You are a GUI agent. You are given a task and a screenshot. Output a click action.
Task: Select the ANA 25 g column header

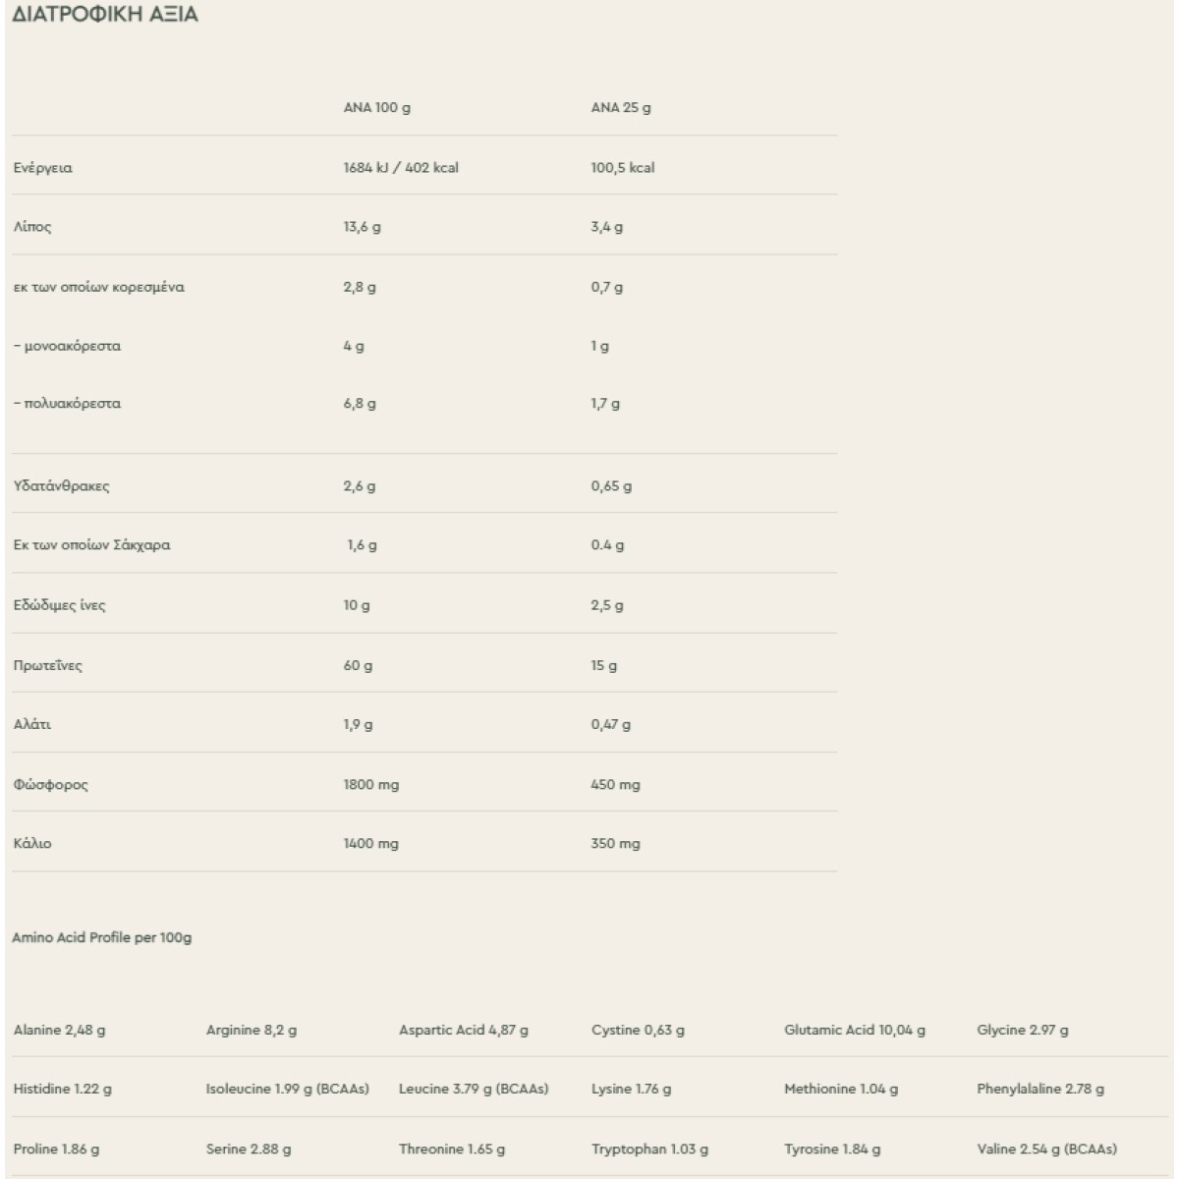click(621, 108)
